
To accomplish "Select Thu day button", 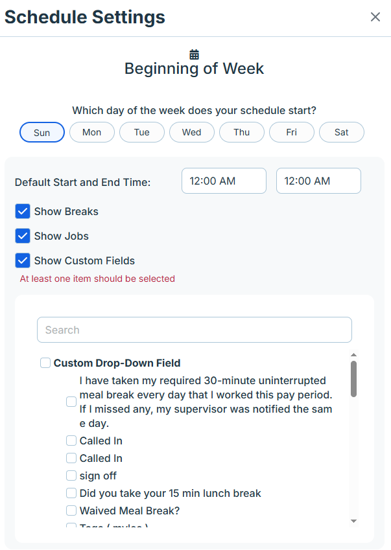I will (242, 132).
